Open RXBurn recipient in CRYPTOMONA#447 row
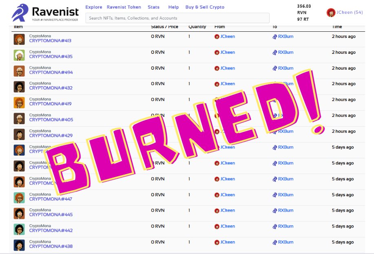 point(286,195)
